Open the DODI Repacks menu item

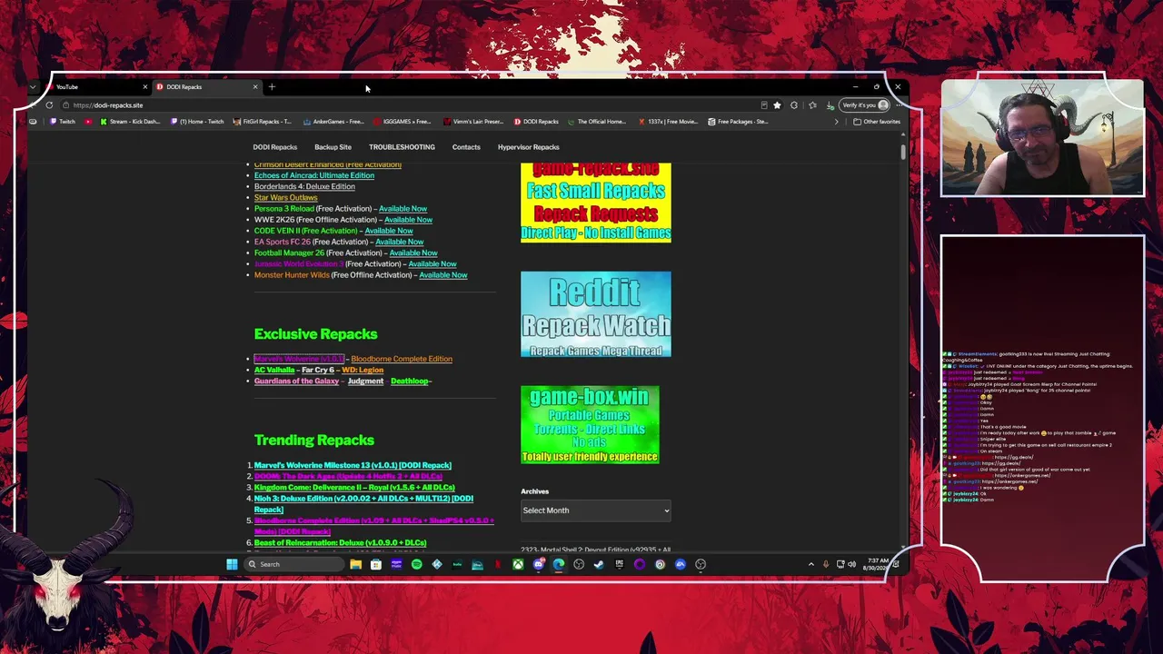pos(274,147)
